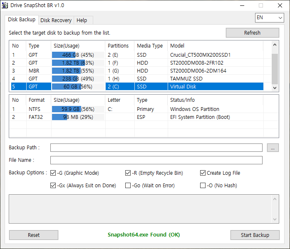Click the Start Backup button
The image size is (290, 249).
(255, 235)
